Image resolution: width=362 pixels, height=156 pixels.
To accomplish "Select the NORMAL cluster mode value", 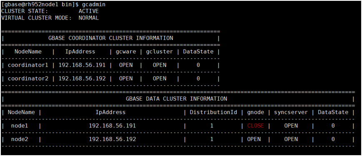I will pyautogui.click(x=89, y=18).
